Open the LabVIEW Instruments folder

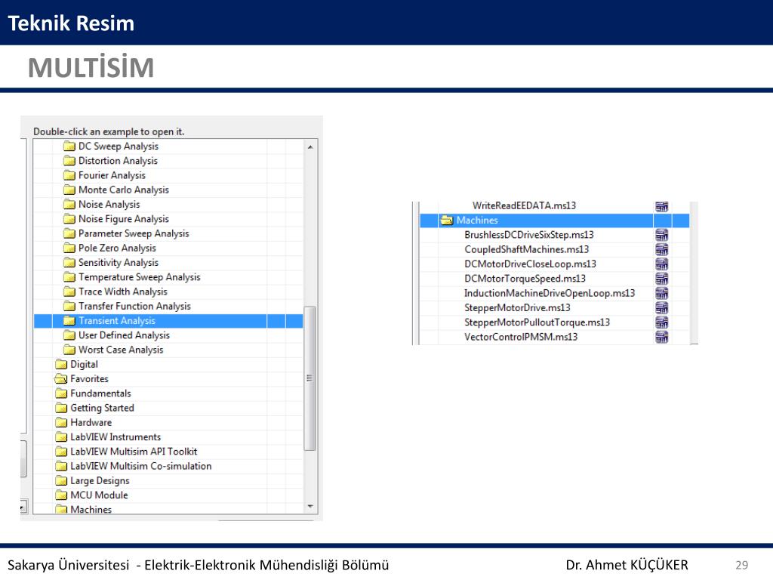point(115,437)
